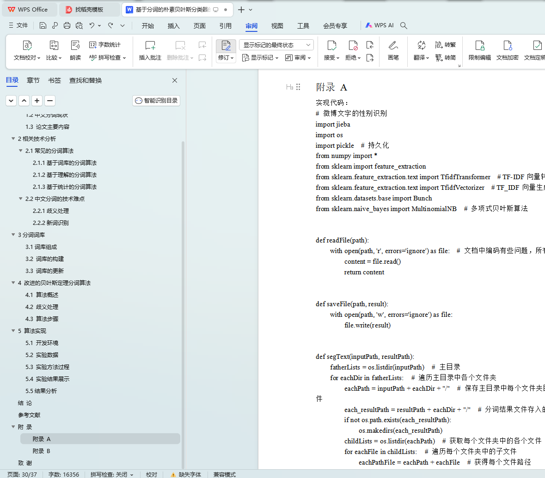Open the 文件 (File) menu

tap(18, 25)
